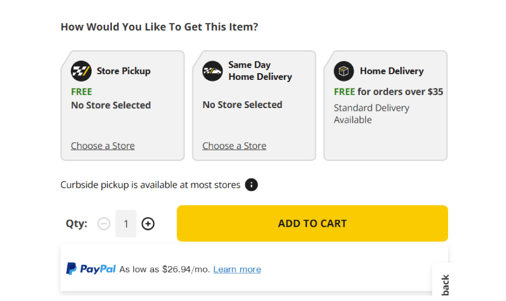Open the curbside pickup info icon
The height and width of the screenshot is (301, 506).
coord(251,185)
